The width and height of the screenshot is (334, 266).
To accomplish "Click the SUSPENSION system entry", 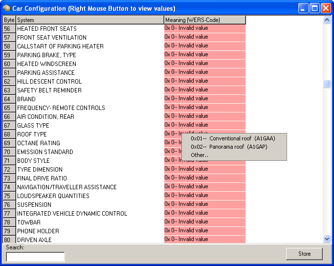I will click(34, 205).
